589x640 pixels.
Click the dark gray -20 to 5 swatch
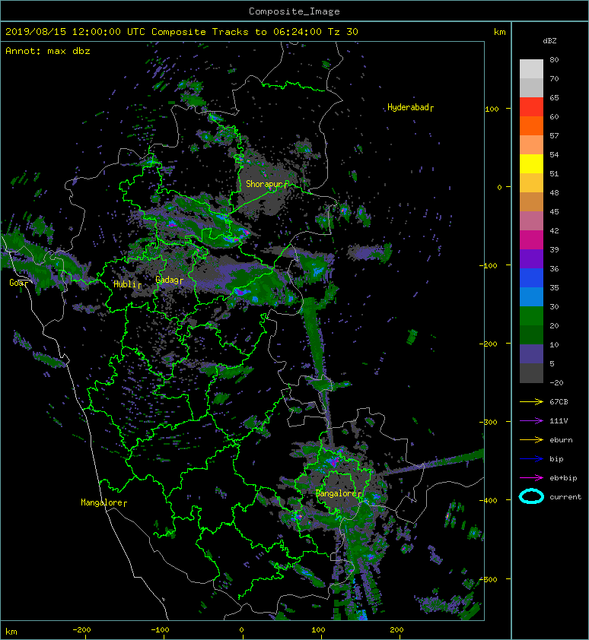[531, 373]
